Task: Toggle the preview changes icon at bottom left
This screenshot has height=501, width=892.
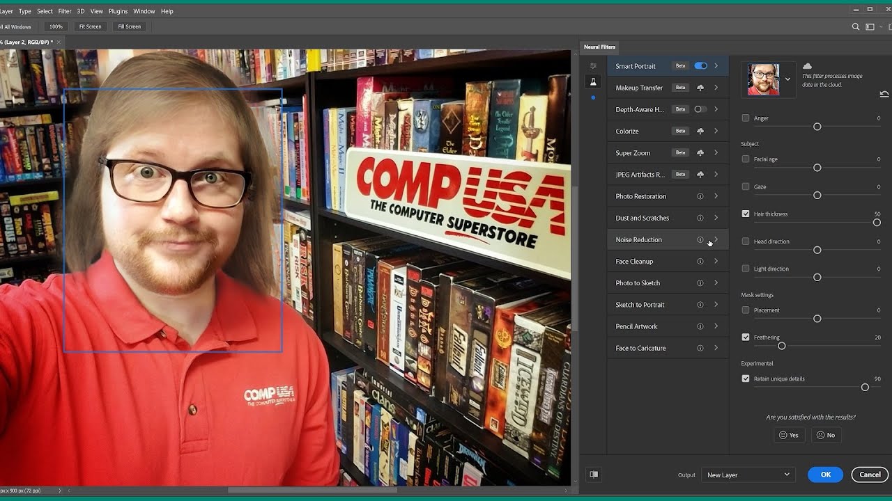Action: [594, 475]
